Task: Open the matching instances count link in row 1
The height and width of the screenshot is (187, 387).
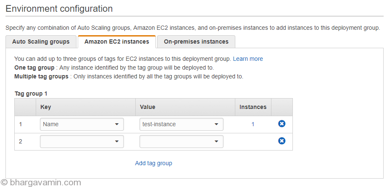Action: (253, 124)
